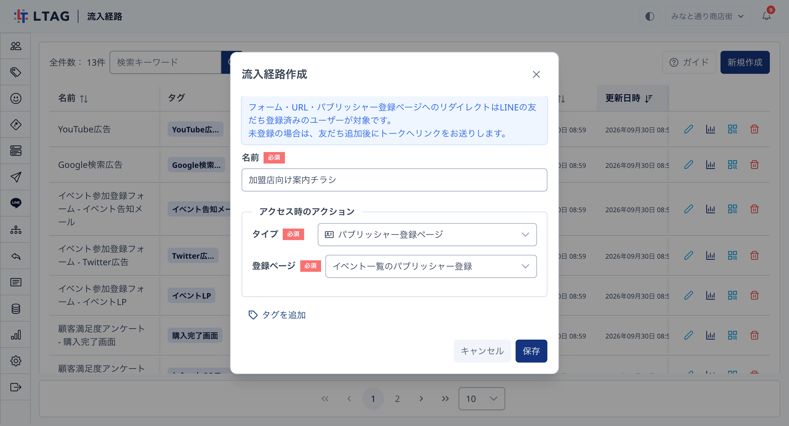This screenshot has height=426, width=789.
Task: Select page 1 in pagination
Action: coord(373,398)
